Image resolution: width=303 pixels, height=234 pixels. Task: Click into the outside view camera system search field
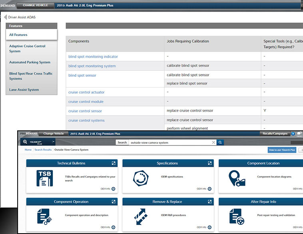(169, 142)
